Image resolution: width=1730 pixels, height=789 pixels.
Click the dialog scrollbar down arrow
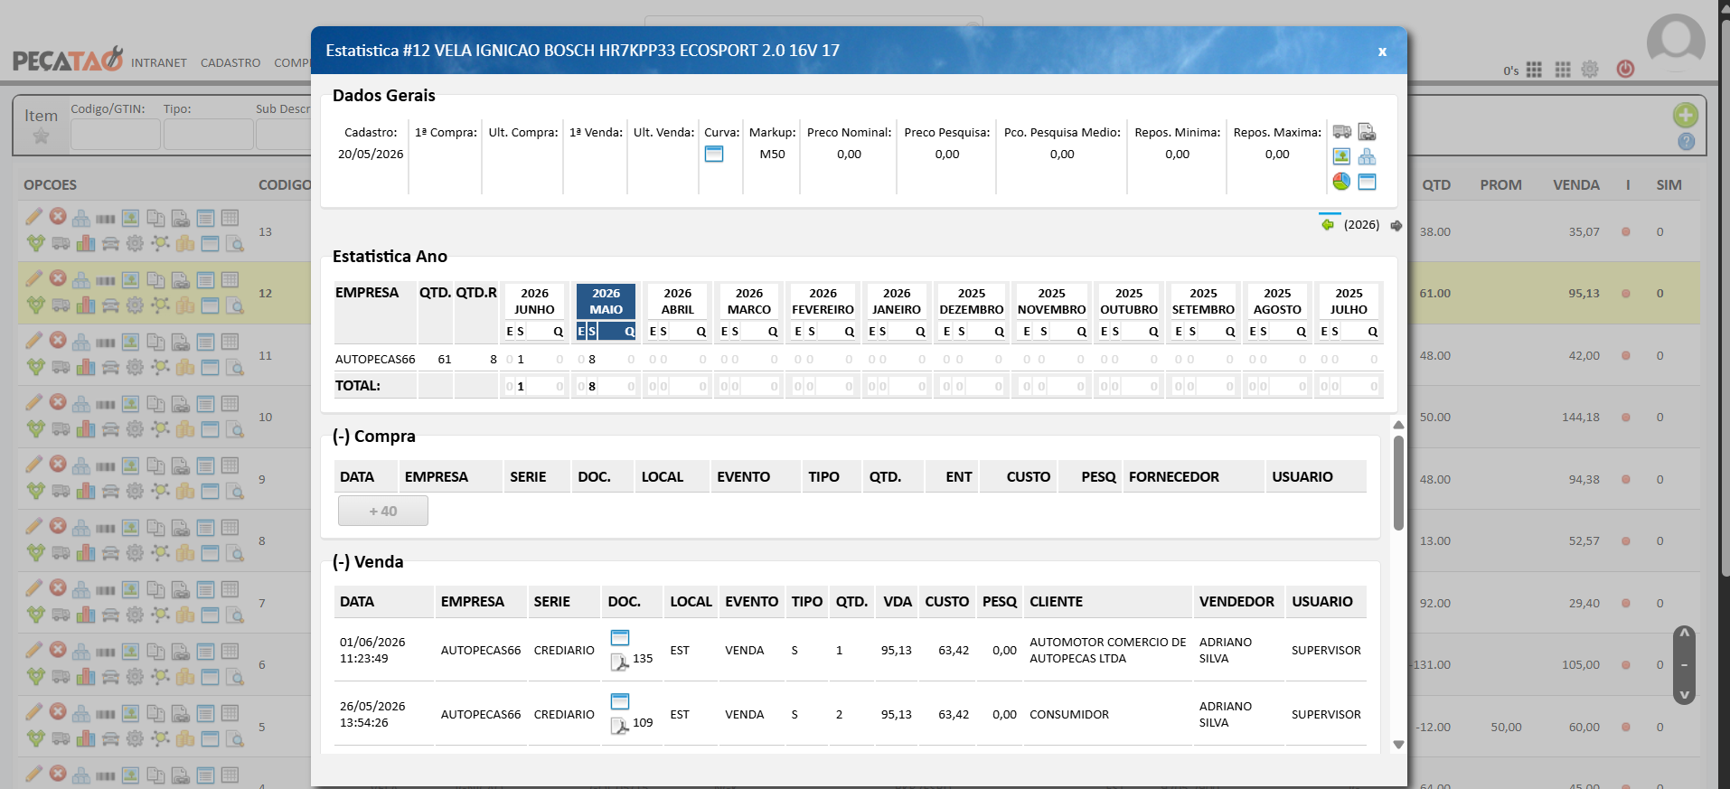click(1398, 745)
